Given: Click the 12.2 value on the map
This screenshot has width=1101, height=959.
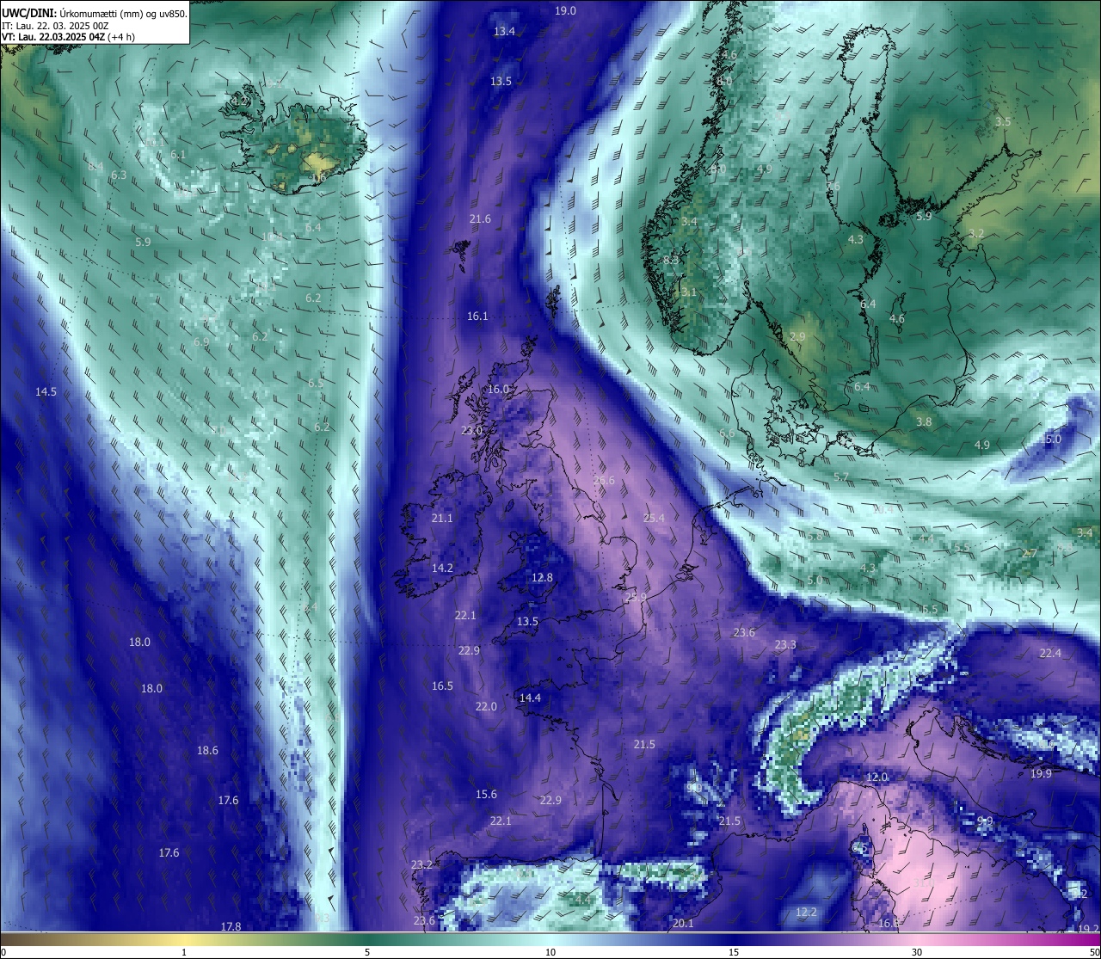Looking at the screenshot, I should (806, 913).
